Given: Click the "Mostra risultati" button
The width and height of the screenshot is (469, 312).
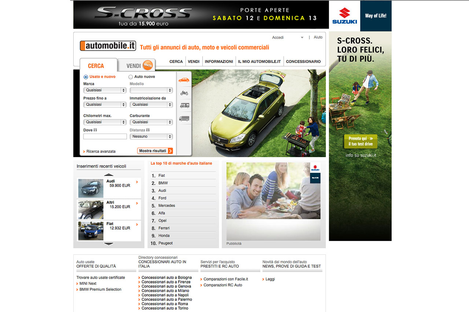Looking at the screenshot, I should (x=155, y=151).
